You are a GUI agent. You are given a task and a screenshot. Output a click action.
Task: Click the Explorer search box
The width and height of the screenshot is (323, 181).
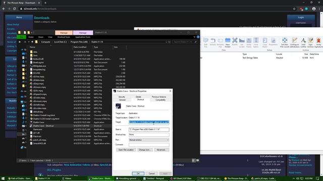click(185, 42)
